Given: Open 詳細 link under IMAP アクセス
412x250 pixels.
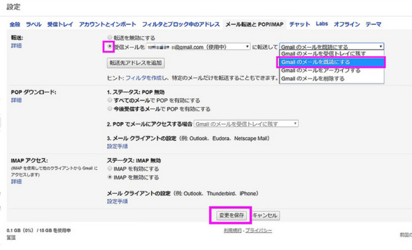Looking at the screenshot, I should click(16, 181).
